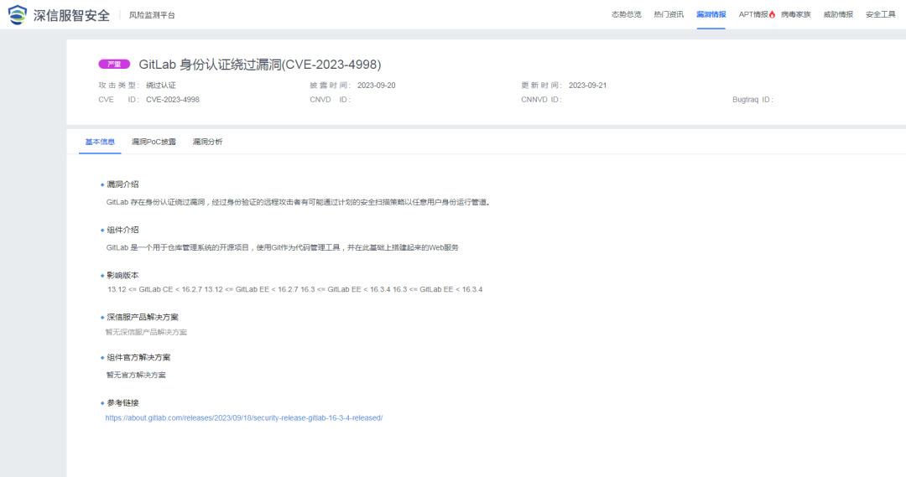
Task: Select the 漏洞情报 nav item
Action: 711,14
